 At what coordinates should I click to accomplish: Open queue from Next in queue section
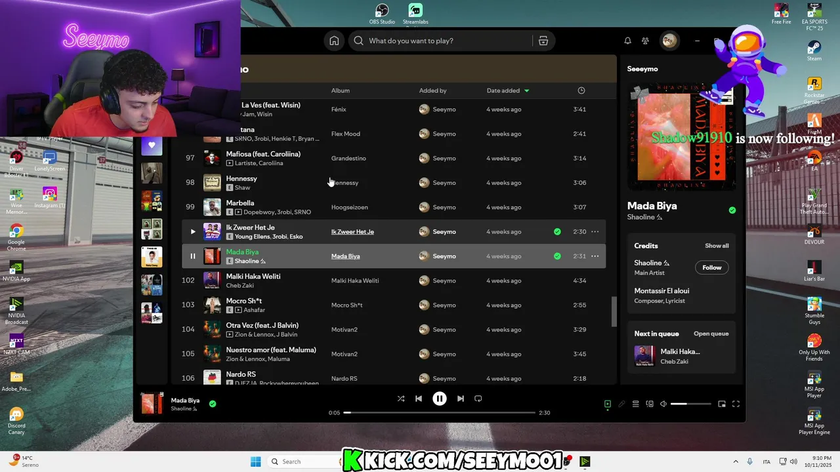pos(711,334)
